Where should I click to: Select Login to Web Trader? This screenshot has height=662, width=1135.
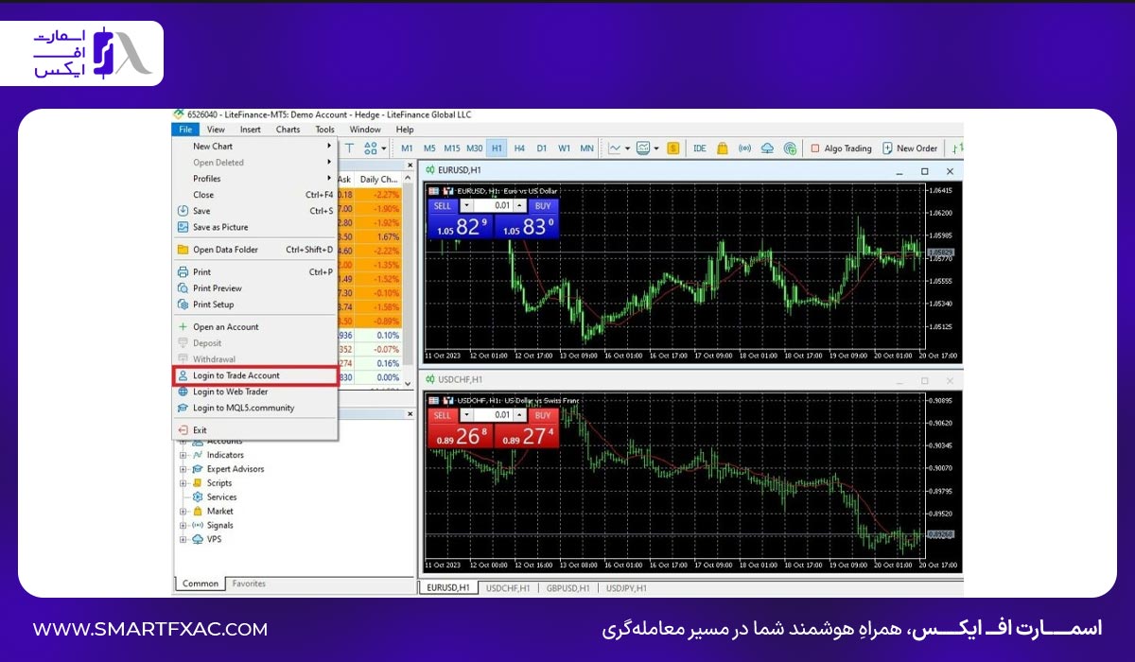tap(254, 392)
